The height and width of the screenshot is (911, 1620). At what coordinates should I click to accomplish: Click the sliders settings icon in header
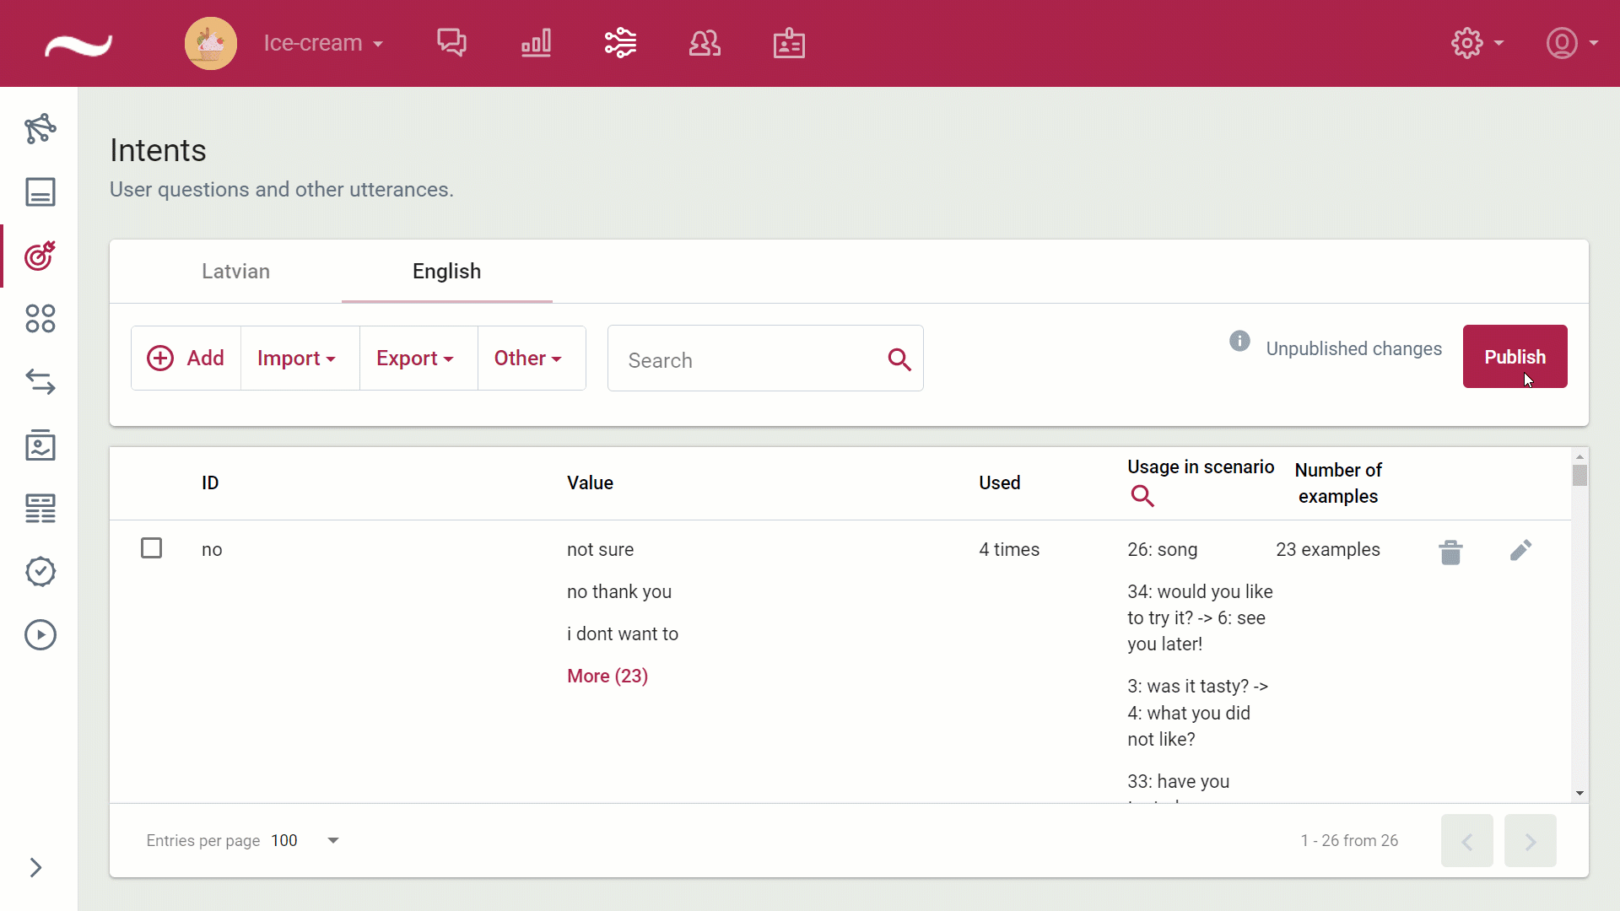point(620,42)
